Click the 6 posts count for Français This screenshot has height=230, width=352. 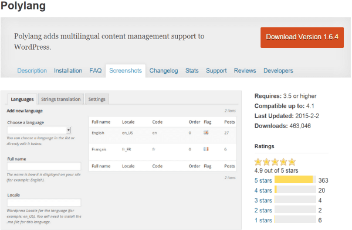(x=225, y=149)
